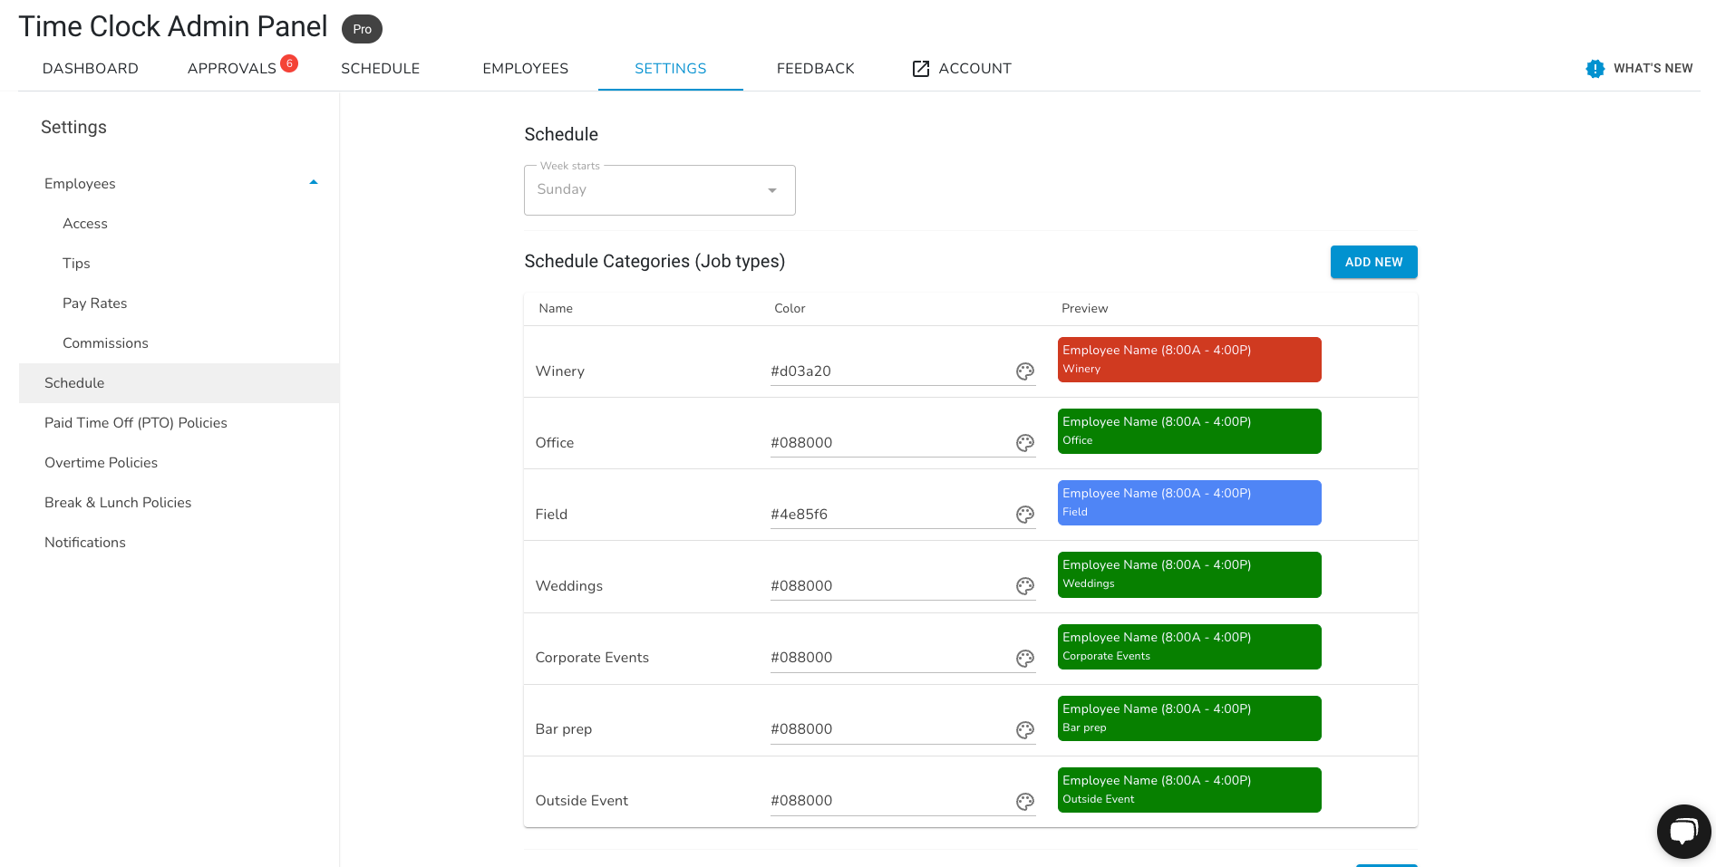Open color palette for Corporate Events category
The image size is (1716, 867).
coord(1025,659)
